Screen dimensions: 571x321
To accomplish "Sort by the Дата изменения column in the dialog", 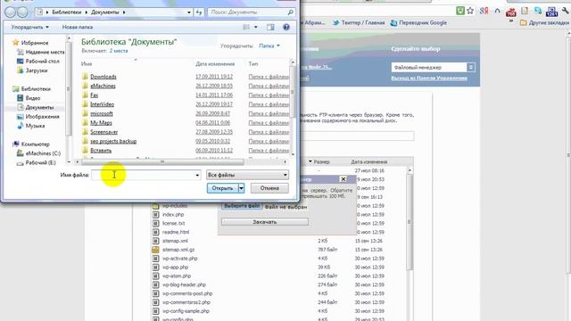I will click(215, 63).
